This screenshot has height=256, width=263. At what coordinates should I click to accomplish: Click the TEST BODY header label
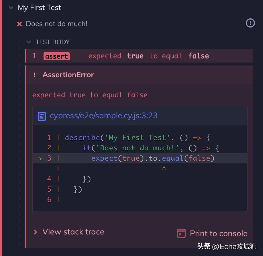click(52, 42)
